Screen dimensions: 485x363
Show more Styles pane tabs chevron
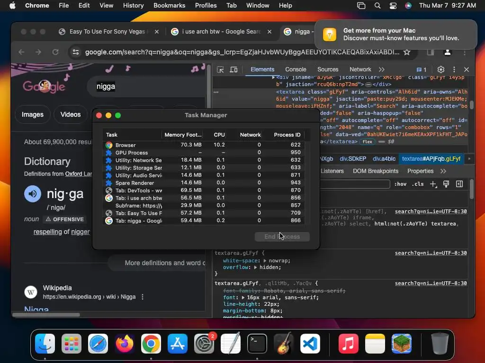(x=443, y=171)
